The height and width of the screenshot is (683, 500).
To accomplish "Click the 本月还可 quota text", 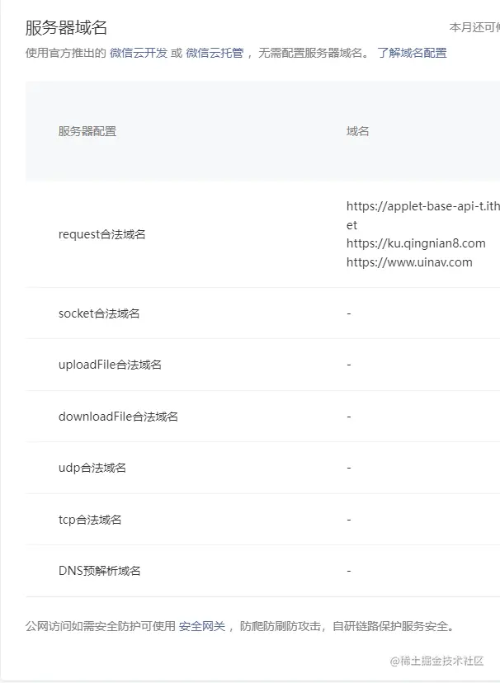I will 474,27.
